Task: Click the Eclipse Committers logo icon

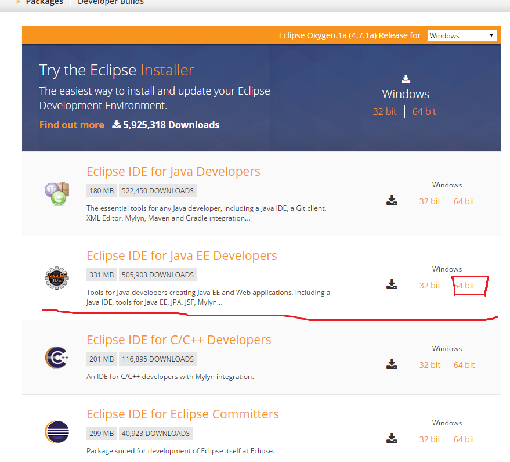Action: click(x=57, y=432)
